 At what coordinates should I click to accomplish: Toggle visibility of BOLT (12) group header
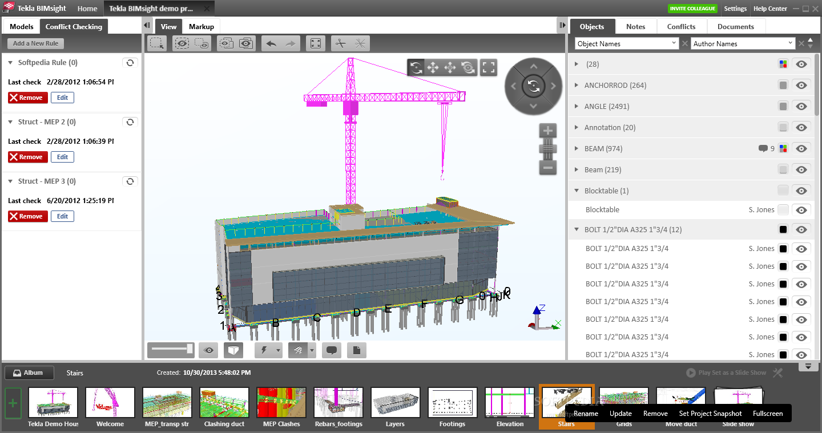(x=801, y=230)
